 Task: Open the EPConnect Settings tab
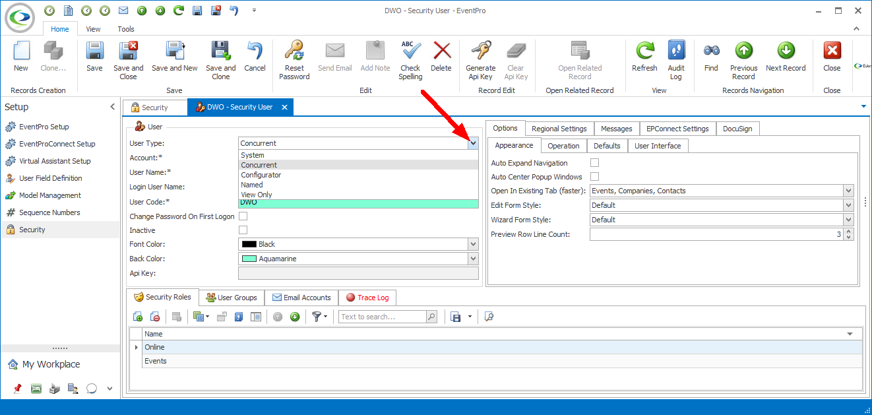[677, 129]
